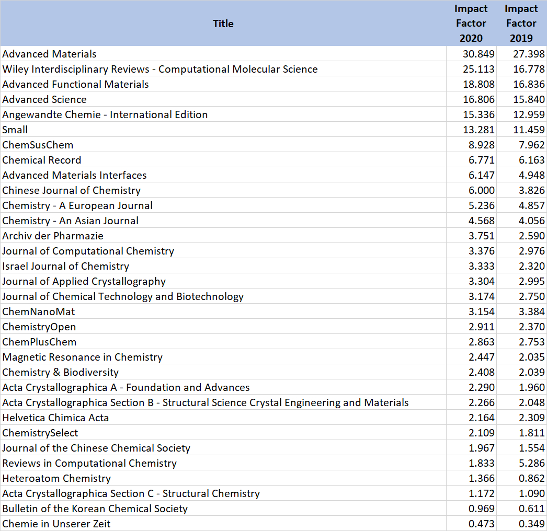Image resolution: width=547 pixels, height=531 pixels.
Task: Click the Chemie in Unserer Zeit cell
Action: pyautogui.click(x=56, y=524)
